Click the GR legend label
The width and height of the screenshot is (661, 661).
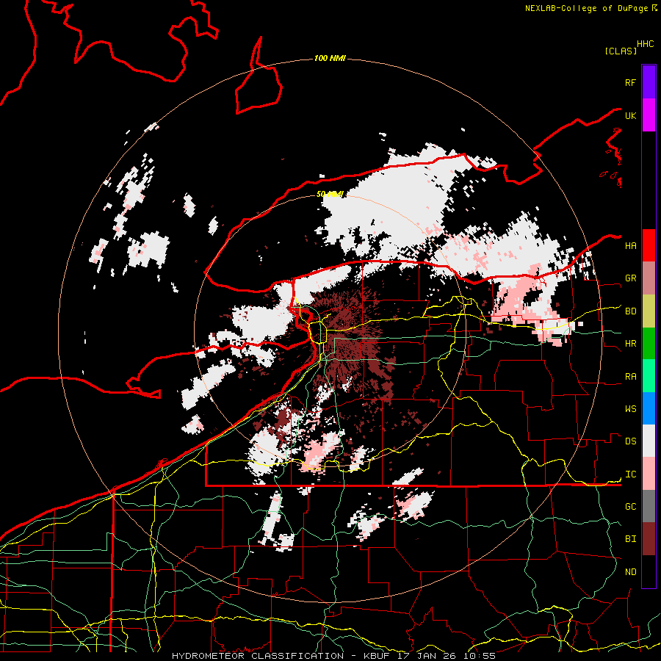630,278
